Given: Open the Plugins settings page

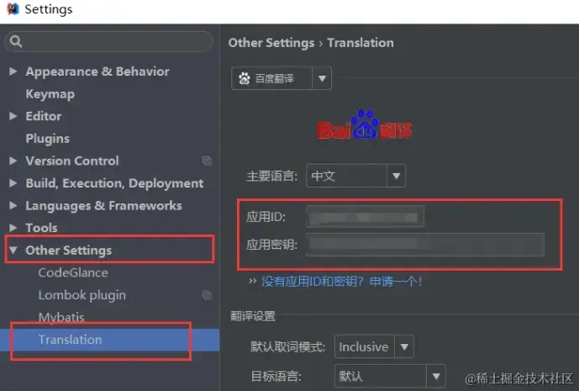Looking at the screenshot, I should point(48,139).
